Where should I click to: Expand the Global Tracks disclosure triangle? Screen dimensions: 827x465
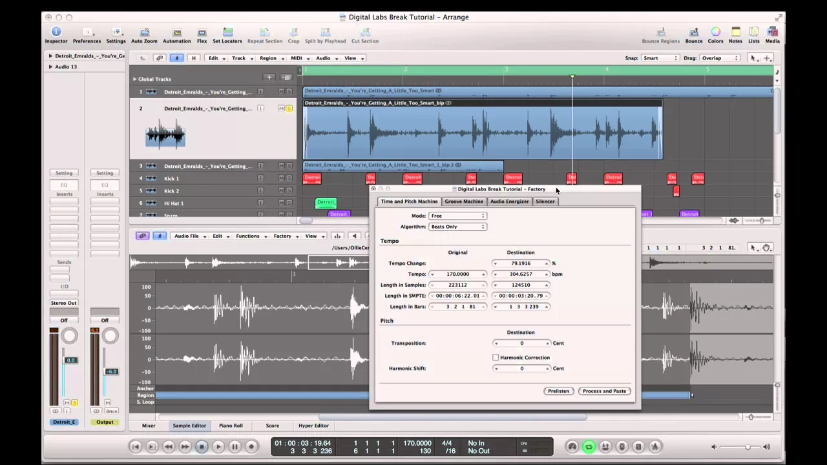(x=135, y=79)
